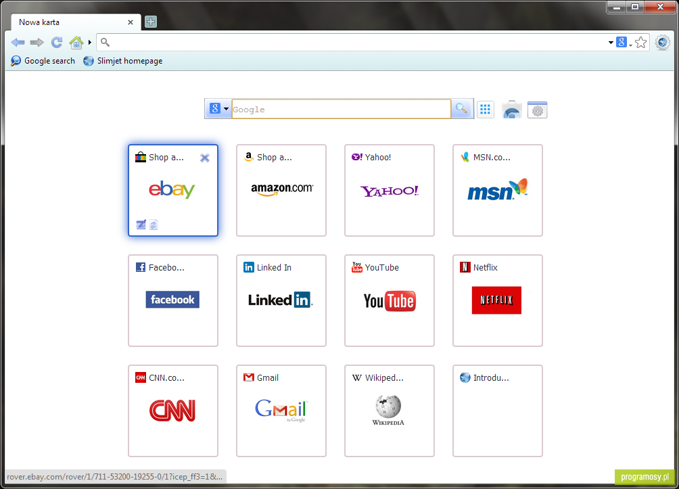
Task: Open the MSN speed dial tile
Action: pyautogui.click(x=498, y=190)
